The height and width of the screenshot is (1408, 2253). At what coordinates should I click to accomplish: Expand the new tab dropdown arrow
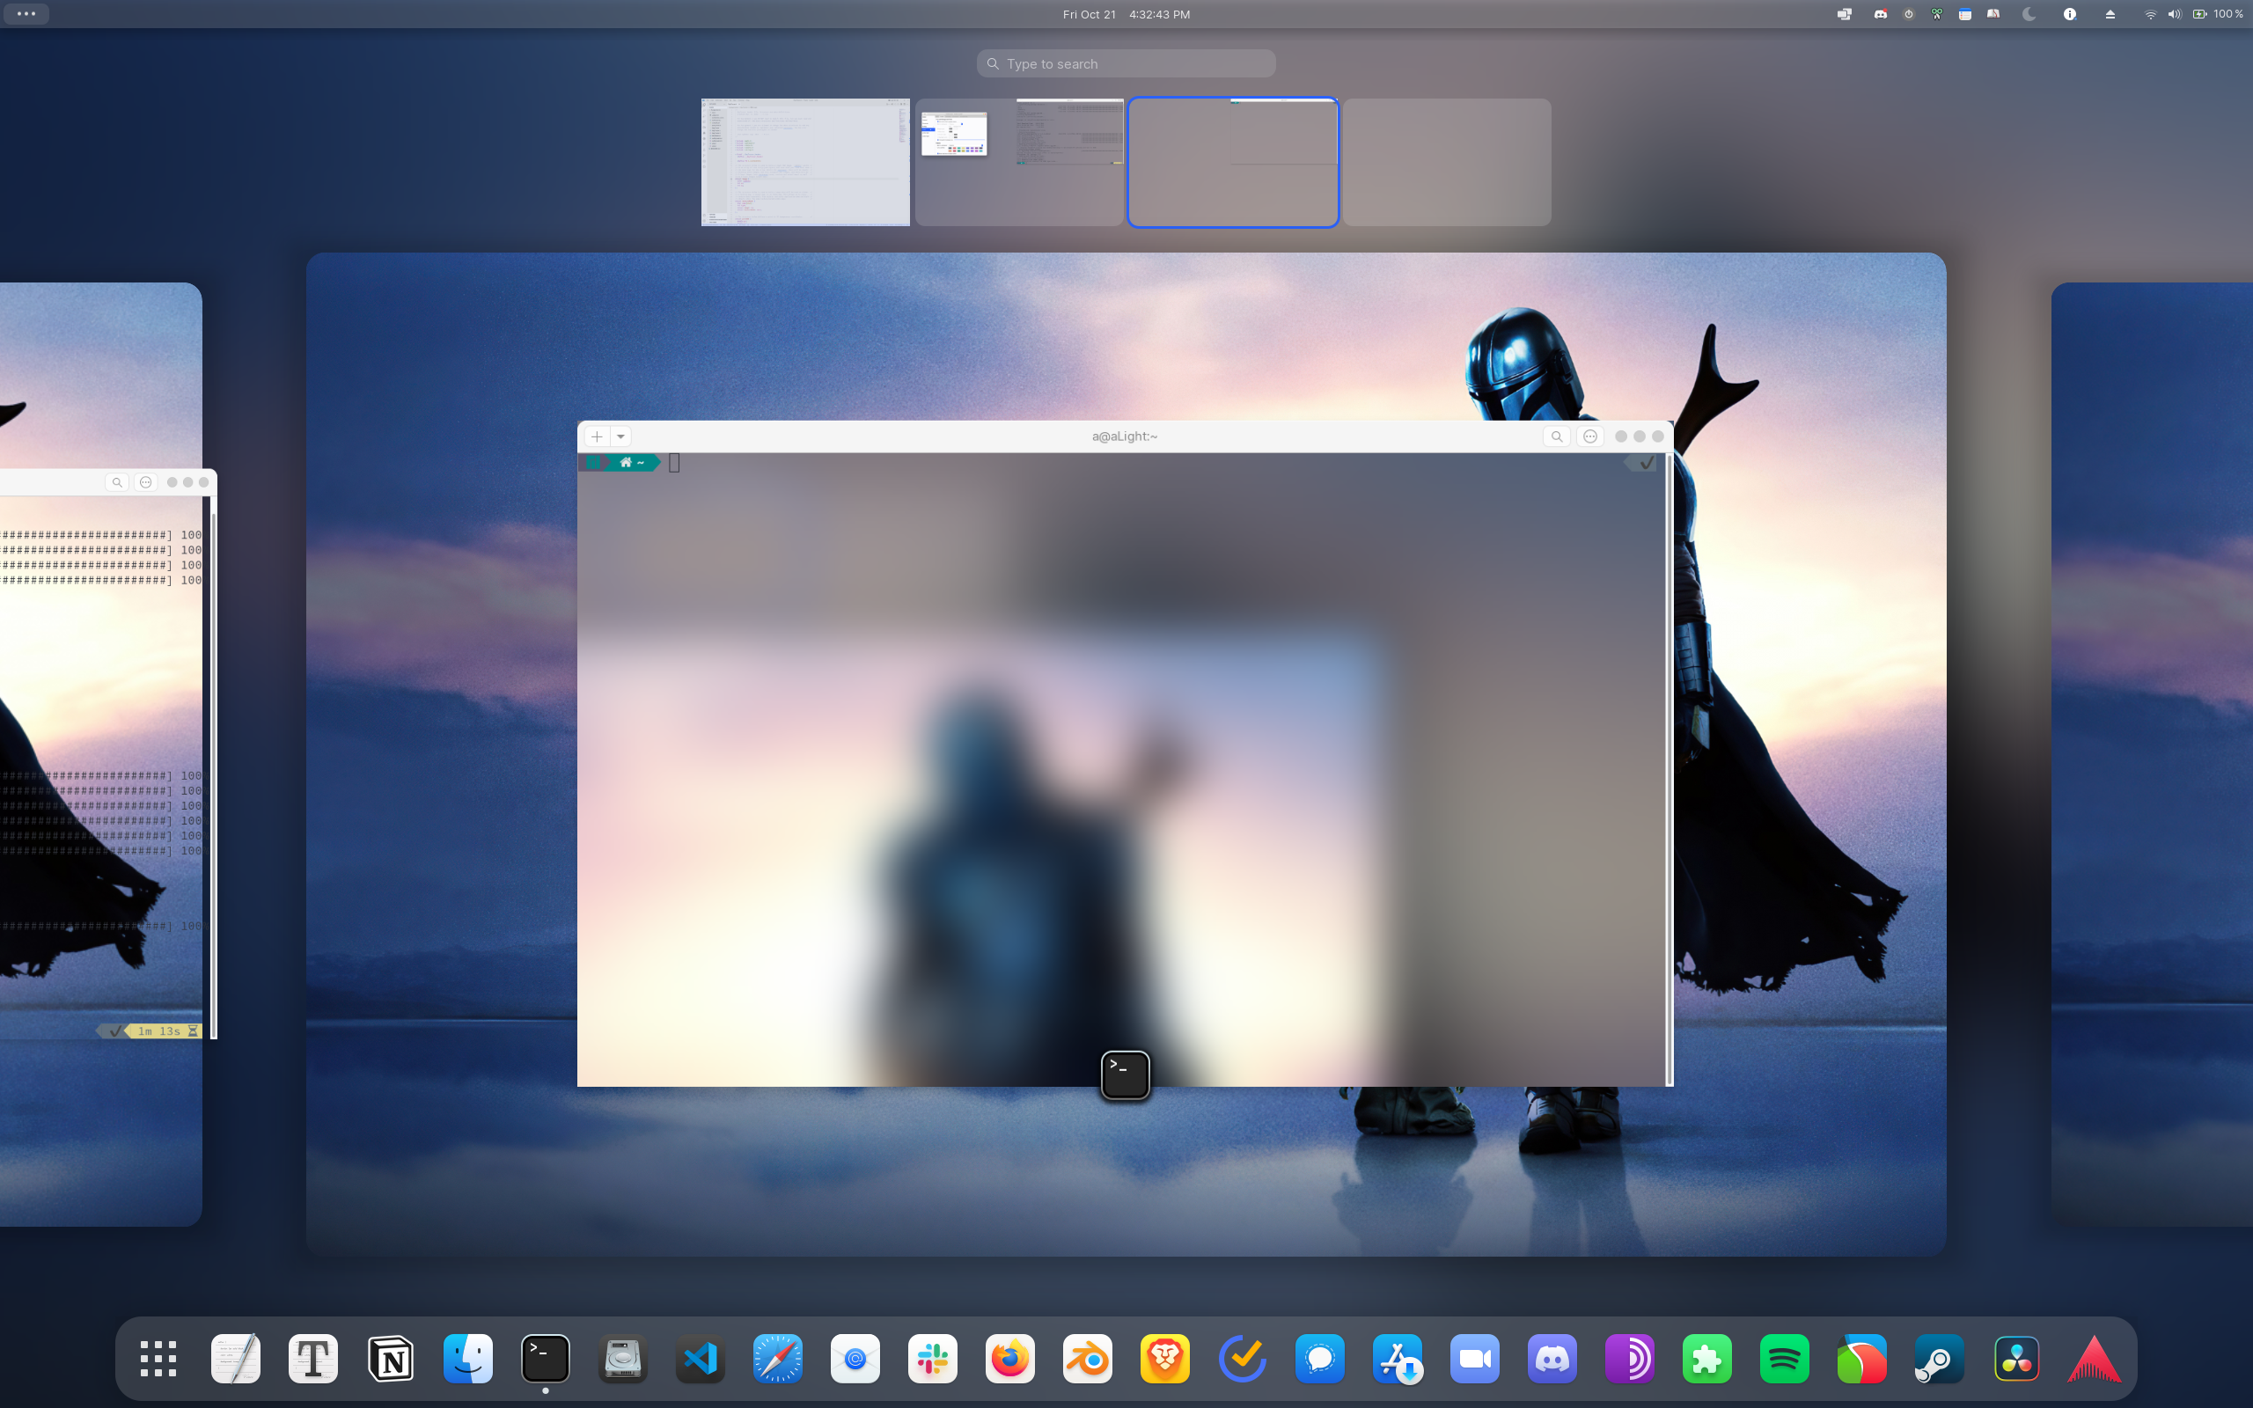tap(621, 436)
